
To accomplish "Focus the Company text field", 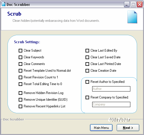I will coord(111,104).
